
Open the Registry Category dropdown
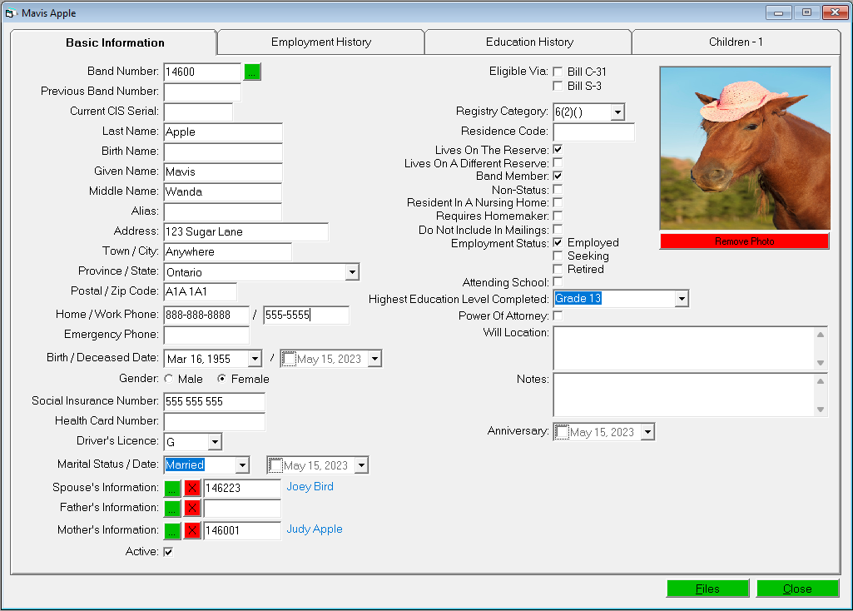pos(616,112)
